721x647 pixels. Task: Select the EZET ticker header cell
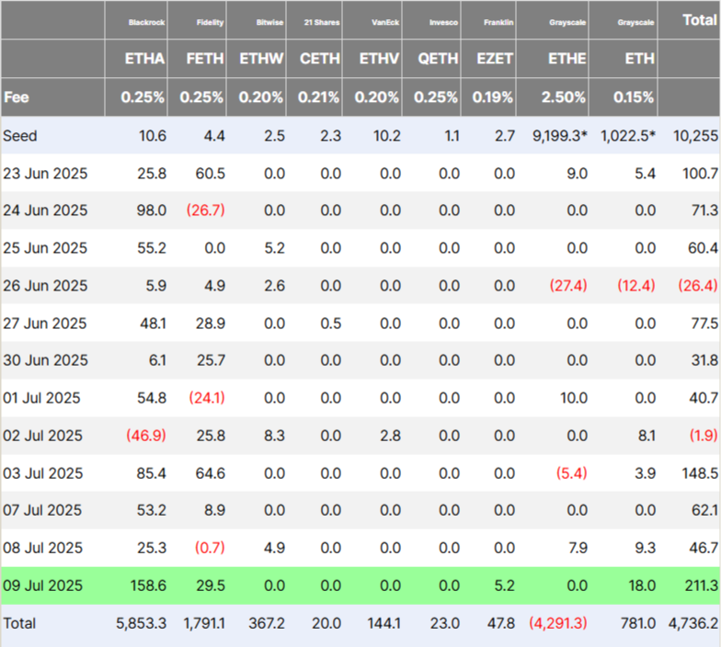point(488,59)
